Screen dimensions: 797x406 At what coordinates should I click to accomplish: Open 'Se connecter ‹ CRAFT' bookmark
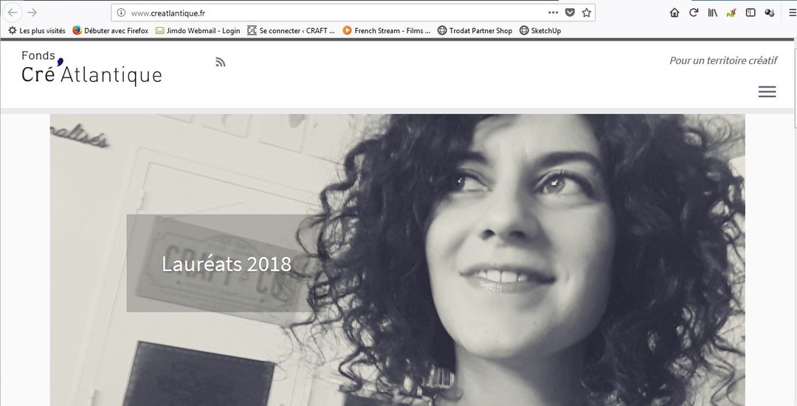(x=291, y=30)
